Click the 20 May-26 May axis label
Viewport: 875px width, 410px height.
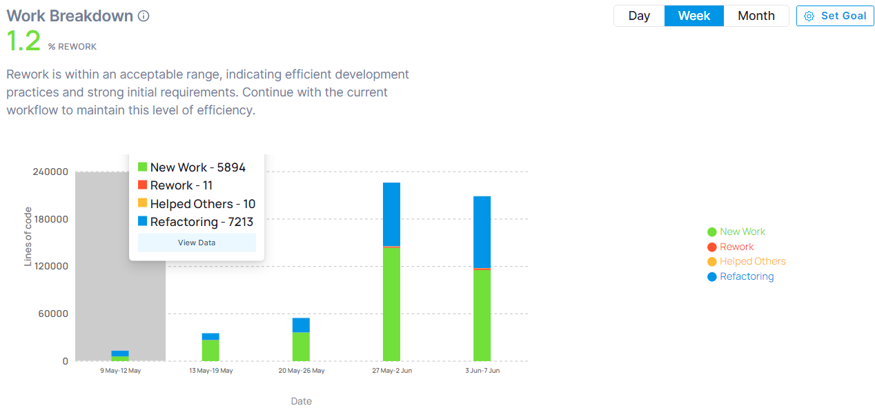301,371
